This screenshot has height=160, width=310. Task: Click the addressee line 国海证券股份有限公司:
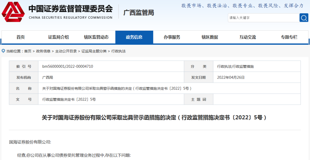(30, 142)
